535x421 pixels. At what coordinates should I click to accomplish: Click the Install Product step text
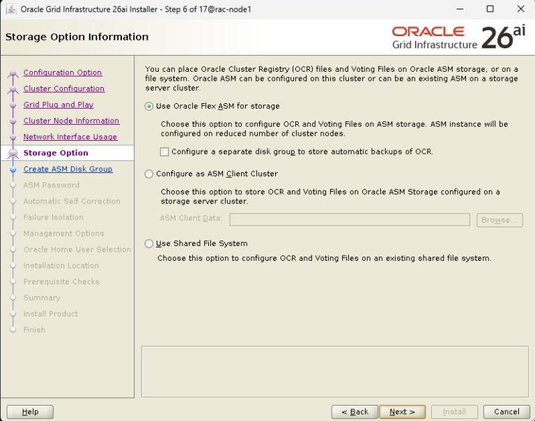(x=50, y=314)
